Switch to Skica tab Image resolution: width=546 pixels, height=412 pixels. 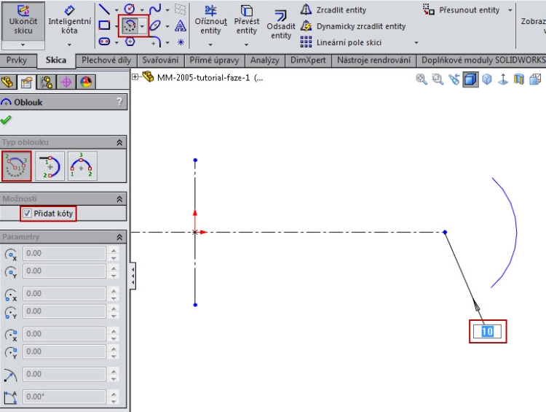click(x=56, y=60)
